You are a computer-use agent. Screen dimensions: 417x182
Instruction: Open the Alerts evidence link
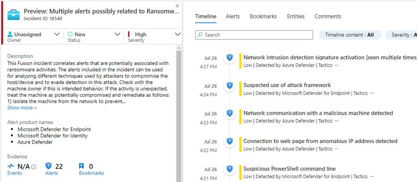pos(51,173)
